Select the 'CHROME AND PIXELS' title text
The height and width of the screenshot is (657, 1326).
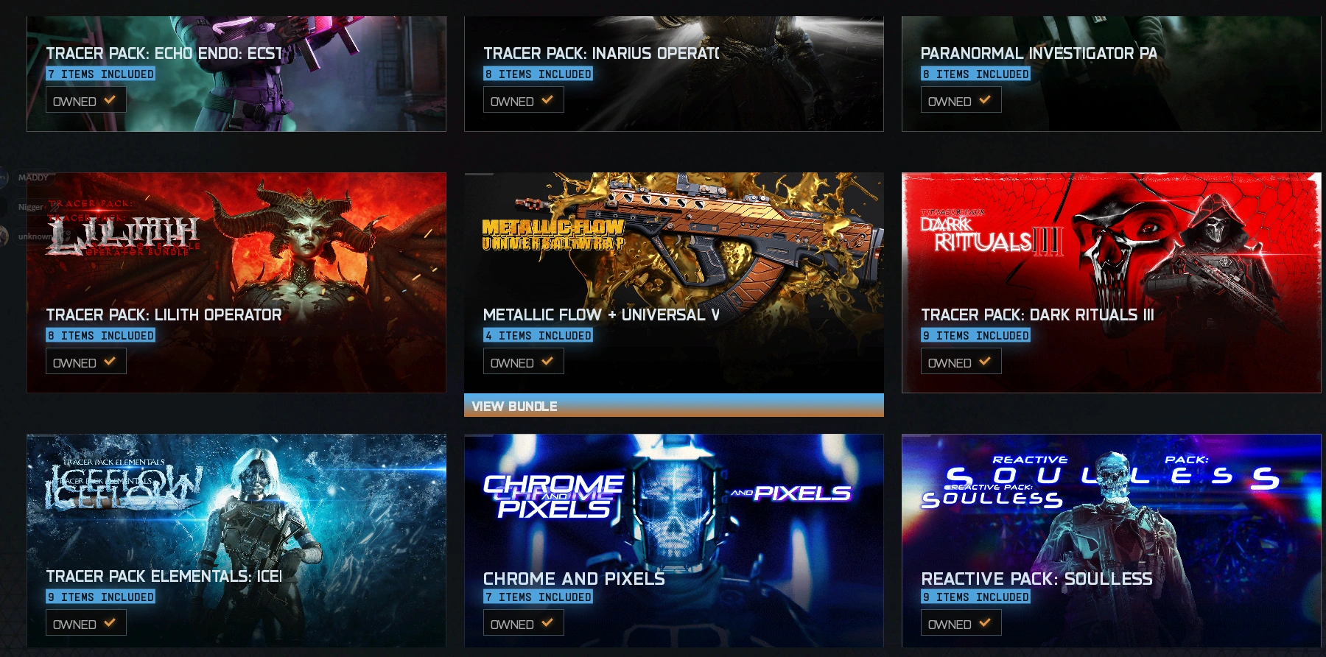click(574, 579)
